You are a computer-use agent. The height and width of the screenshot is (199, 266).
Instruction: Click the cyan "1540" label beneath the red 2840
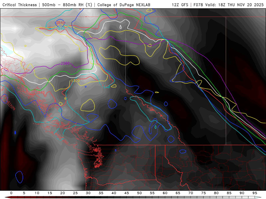tap(60, 29)
